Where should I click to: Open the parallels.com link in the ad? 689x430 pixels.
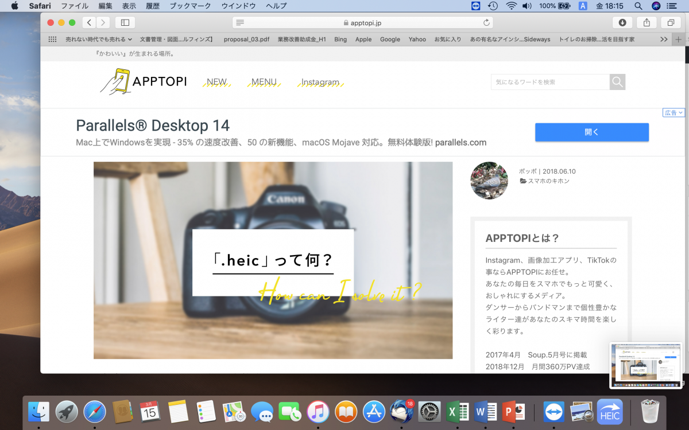461,142
